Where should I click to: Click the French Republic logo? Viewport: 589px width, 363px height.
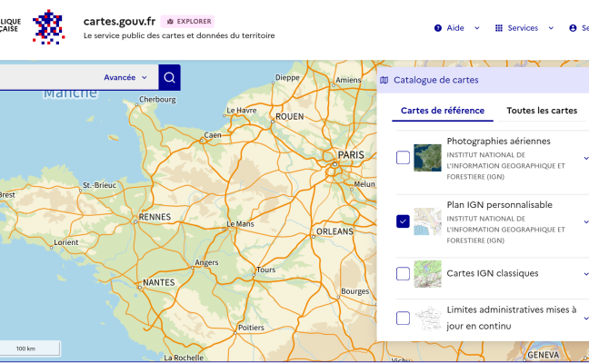tap(48, 27)
